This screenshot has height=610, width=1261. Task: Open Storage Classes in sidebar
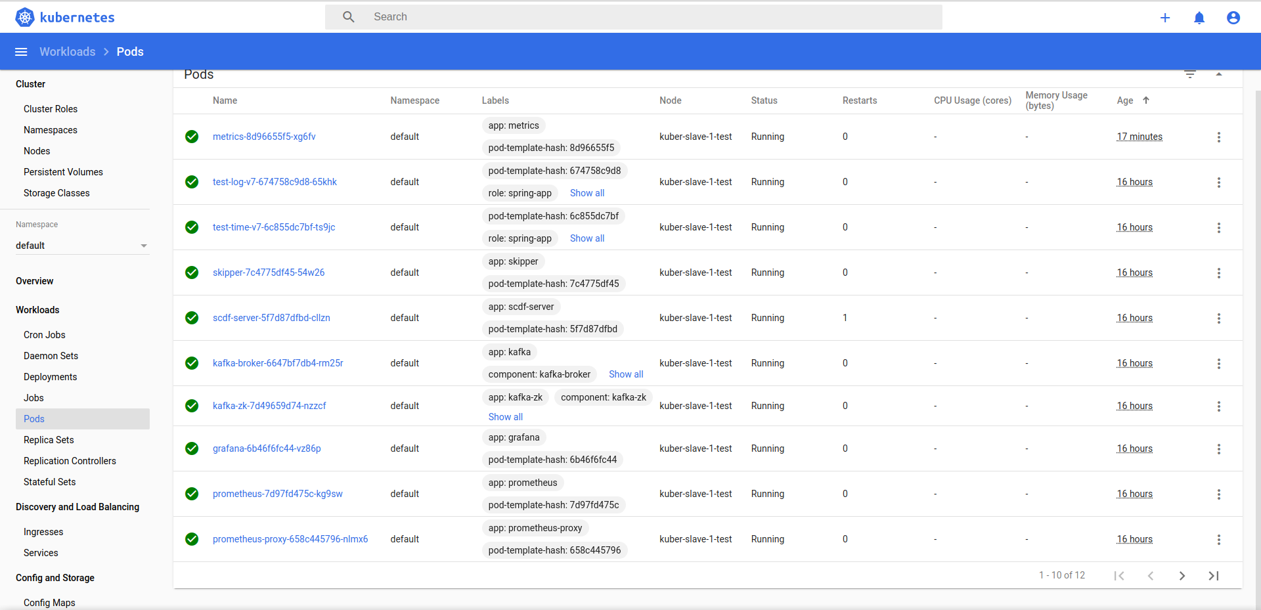pyautogui.click(x=56, y=193)
